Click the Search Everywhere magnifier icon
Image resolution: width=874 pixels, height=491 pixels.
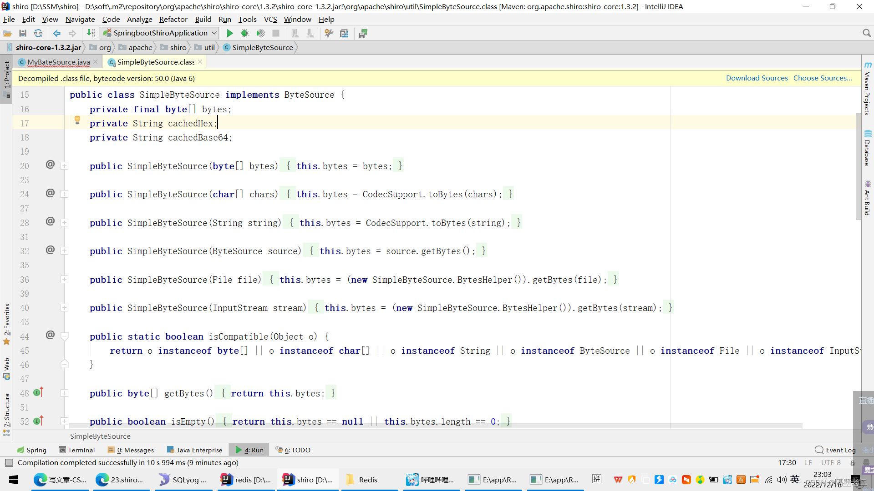[866, 33]
